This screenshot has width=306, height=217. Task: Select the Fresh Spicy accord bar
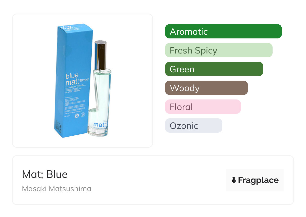click(219, 50)
